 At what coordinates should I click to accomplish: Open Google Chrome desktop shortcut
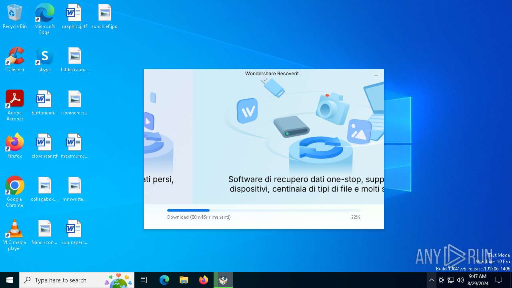15,192
